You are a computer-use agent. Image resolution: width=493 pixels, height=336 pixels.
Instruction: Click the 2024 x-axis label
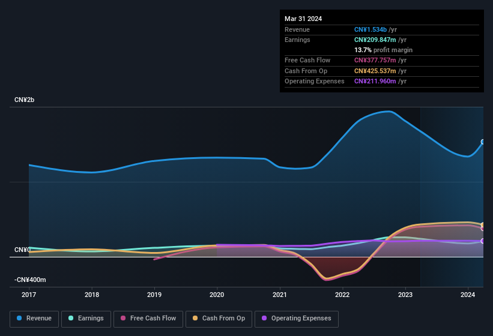tap(468, 295)
